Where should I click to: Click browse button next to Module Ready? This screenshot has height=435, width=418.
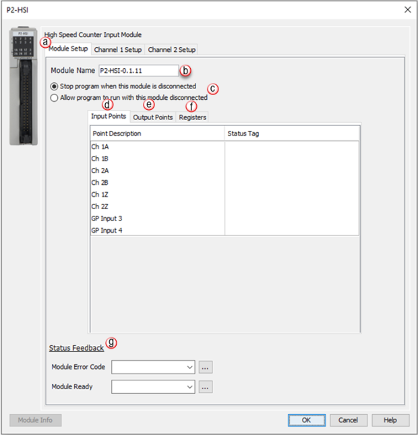tap(206, 387)
